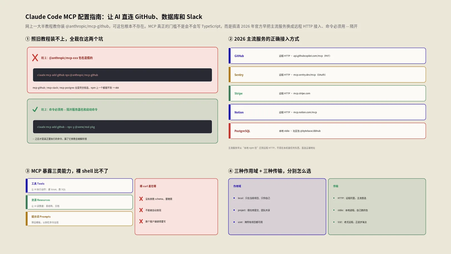Open the 资源 Resources card
451x254 pixels.
tap(79, 202)
